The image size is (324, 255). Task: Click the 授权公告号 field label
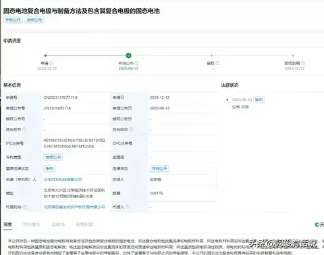click(16, 119)
